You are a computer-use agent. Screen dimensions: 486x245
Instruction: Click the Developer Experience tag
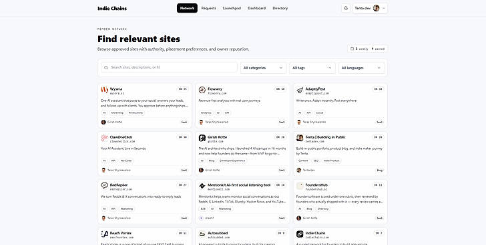tap(232, 160)
